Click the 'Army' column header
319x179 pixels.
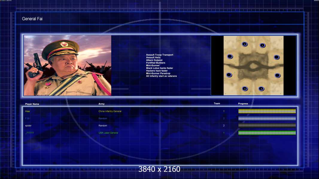coord(101,104)
